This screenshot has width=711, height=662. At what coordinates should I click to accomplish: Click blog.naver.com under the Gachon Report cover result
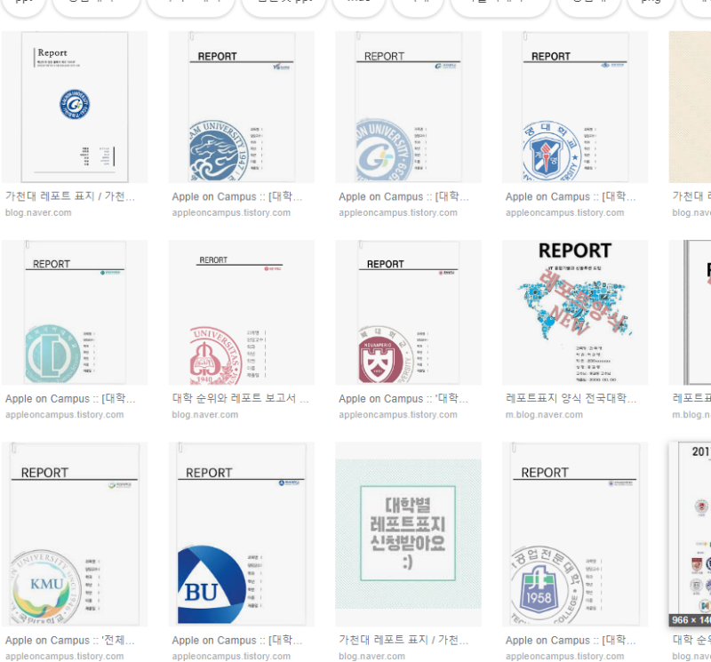[38, 212]
